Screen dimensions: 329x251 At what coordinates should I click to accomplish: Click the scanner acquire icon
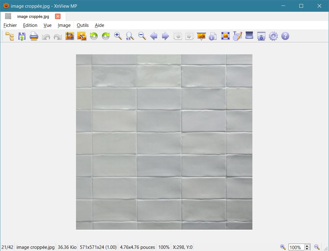(249, 36)
